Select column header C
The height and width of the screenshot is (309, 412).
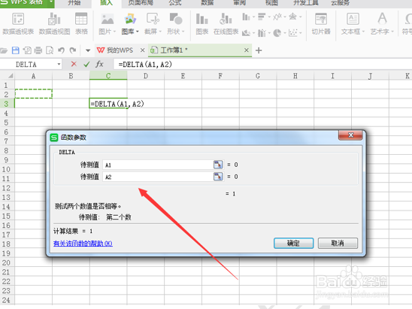pos(108,76)
